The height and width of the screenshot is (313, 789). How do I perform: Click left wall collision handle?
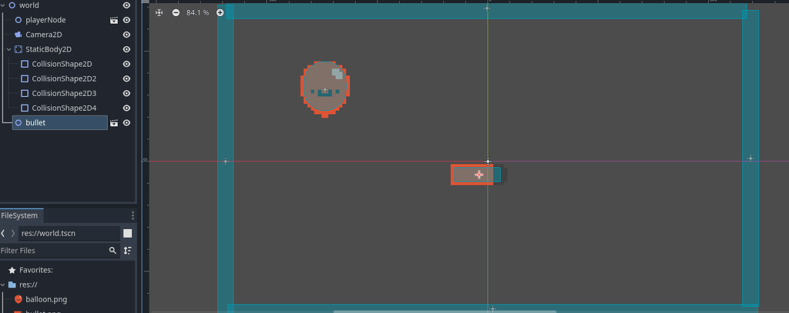pos(226,161)
